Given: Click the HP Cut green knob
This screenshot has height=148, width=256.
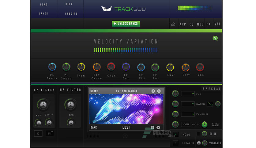Looking at the screenshot, I should tap(155, 68).
